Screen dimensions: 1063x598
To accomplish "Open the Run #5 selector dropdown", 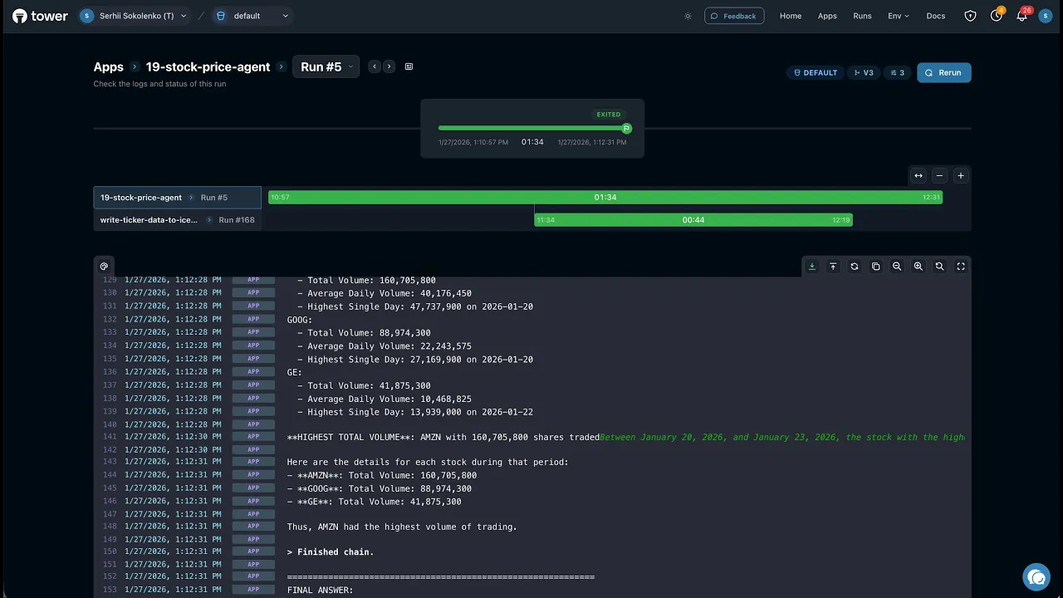I will [326, 66].
